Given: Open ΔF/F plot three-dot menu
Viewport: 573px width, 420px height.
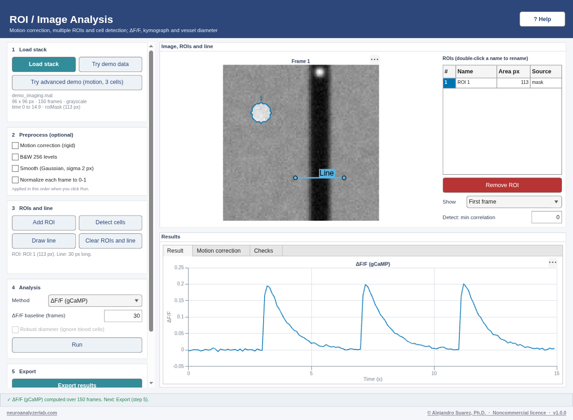Looking at the screenshot, I should (553, 262).
